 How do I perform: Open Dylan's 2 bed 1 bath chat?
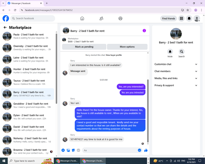(27, 117)
